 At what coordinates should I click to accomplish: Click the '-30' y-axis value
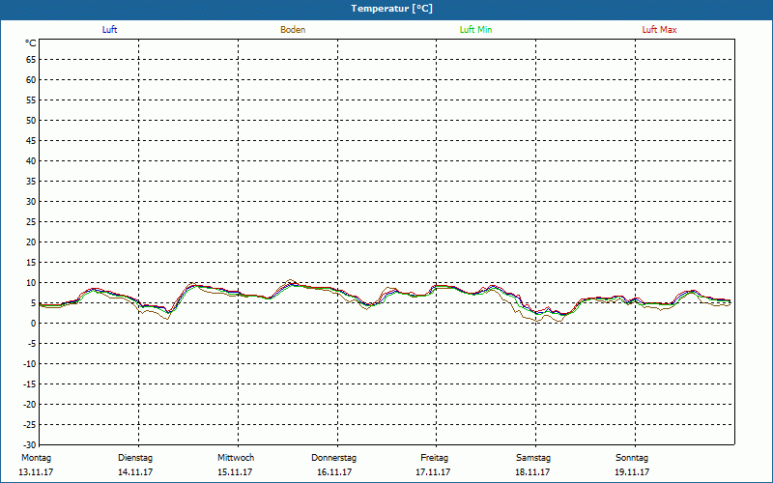click(x=30, y=445)
